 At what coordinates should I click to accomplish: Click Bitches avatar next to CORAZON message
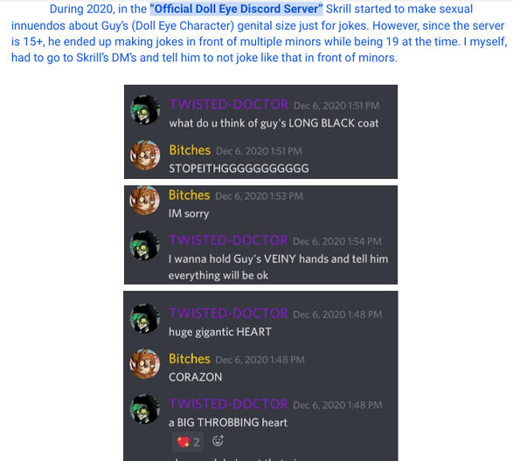pos(144,363)
